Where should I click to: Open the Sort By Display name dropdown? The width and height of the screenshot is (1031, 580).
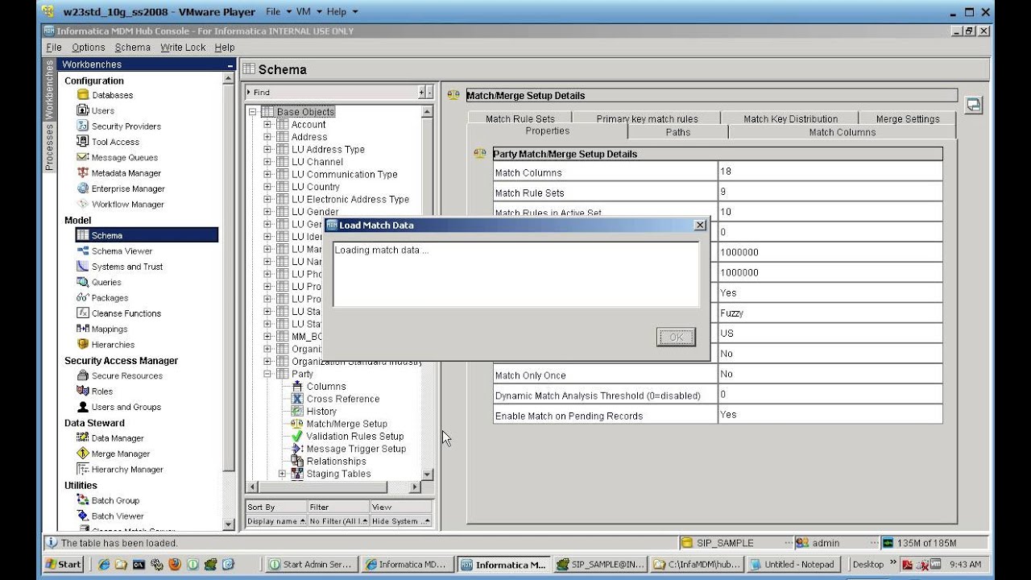point(275,521)
